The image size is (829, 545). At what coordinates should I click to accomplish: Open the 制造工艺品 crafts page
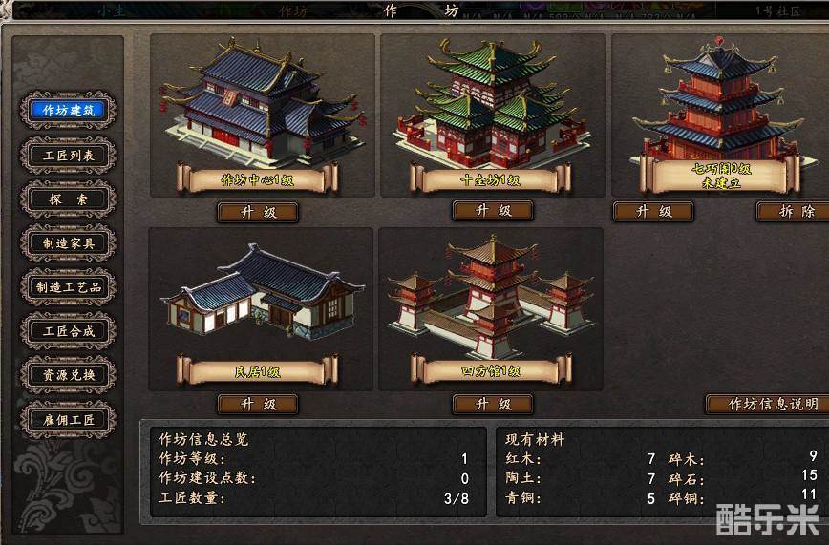(68, 287)
